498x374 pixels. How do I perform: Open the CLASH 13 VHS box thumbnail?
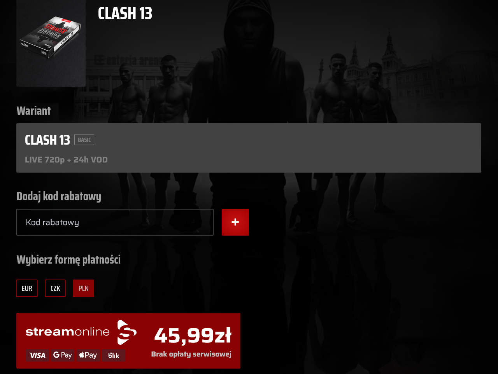click(x=51, y=43)
